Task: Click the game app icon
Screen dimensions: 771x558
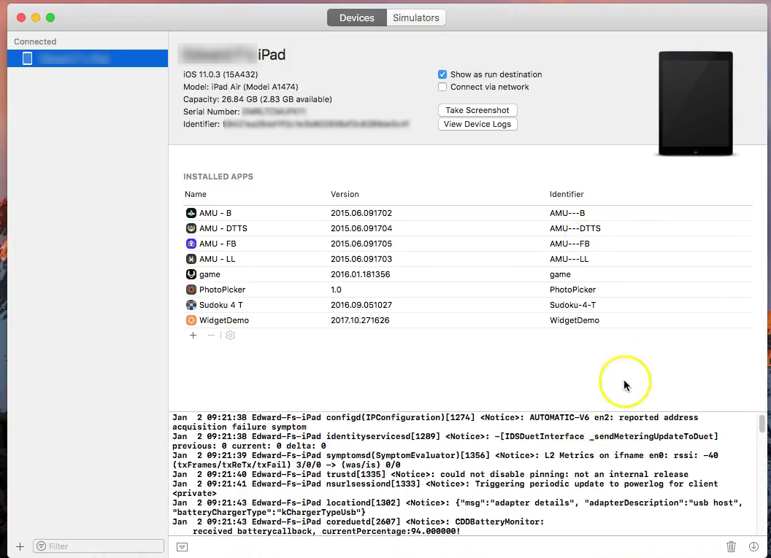Action: (191, 274)
